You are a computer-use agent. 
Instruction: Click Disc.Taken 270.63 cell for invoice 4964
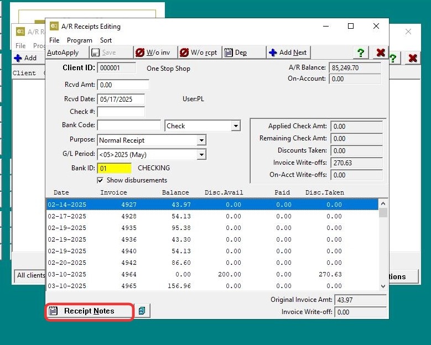pos(330,274)
